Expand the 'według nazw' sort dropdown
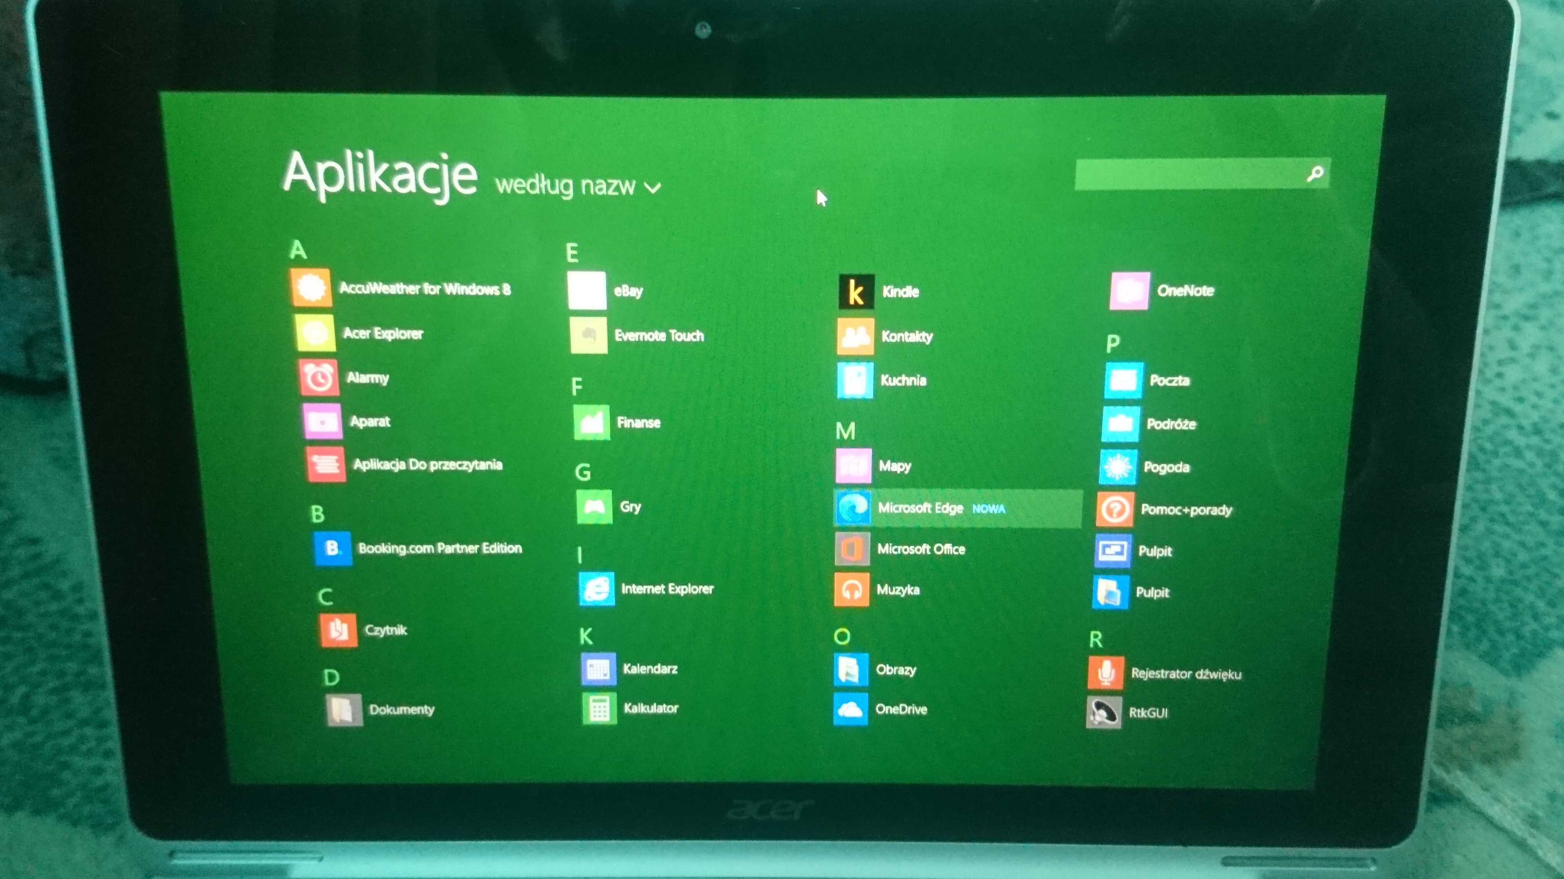Viewport: 1564px width, 879px height. [x=578, y=185]
